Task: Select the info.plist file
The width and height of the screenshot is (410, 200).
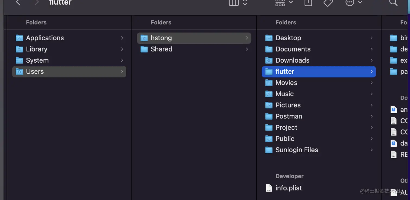Action: click(x=289, y=188)
